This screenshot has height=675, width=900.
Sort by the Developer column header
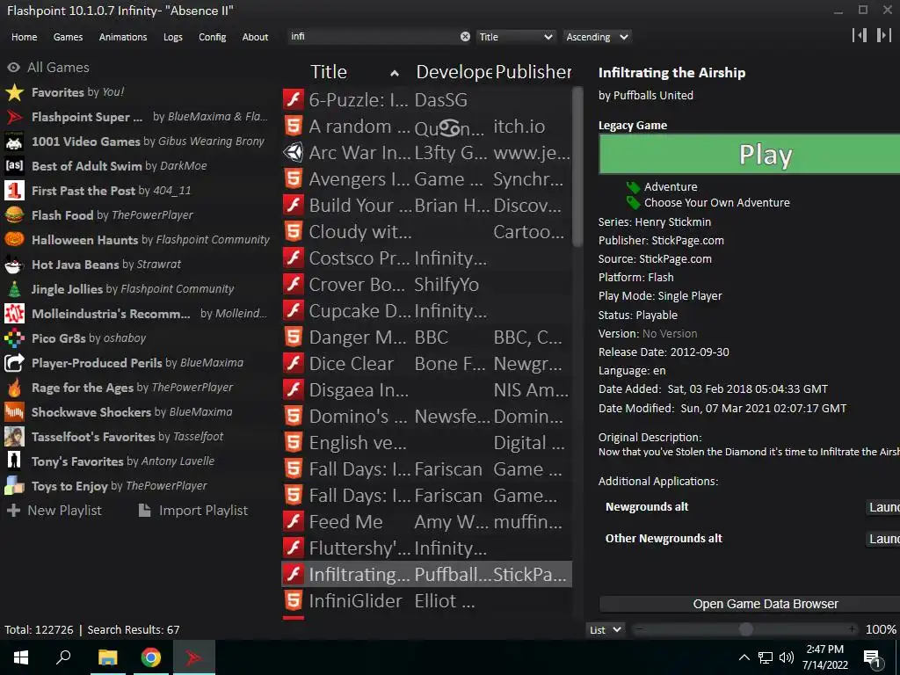454,72
